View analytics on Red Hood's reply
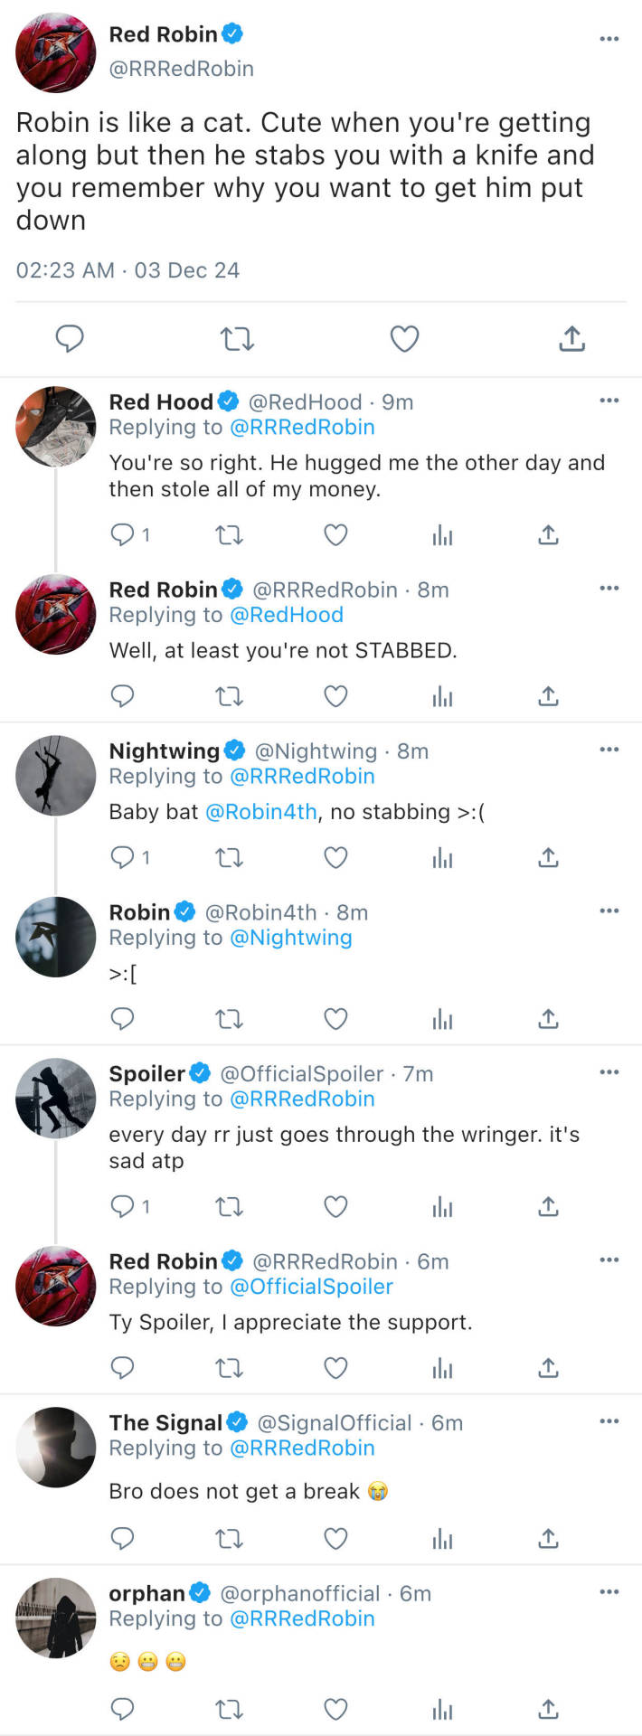Screen dimensions: 642x1736 coord(442,535)
